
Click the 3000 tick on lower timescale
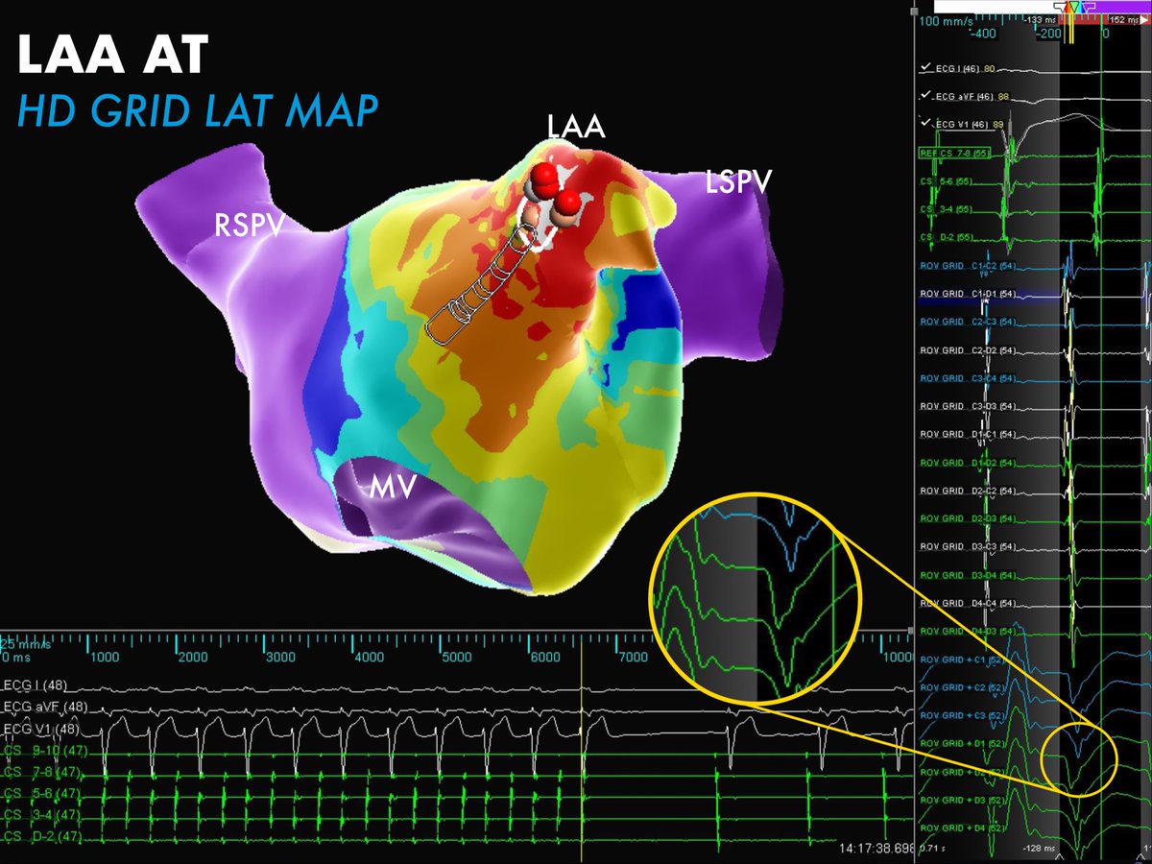[279, 658]
